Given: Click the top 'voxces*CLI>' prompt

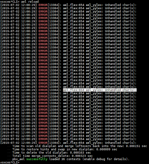Looking at the screenshot, I should click(10, 2).
